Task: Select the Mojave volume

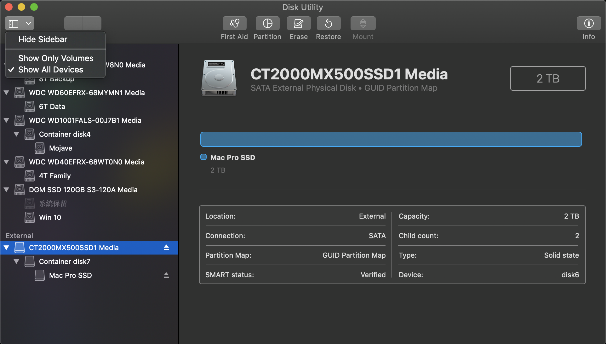Action: (x=89, y=148)
